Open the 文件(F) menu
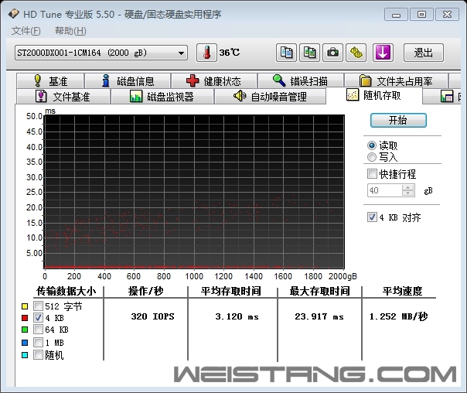 [x=26, y=31]
